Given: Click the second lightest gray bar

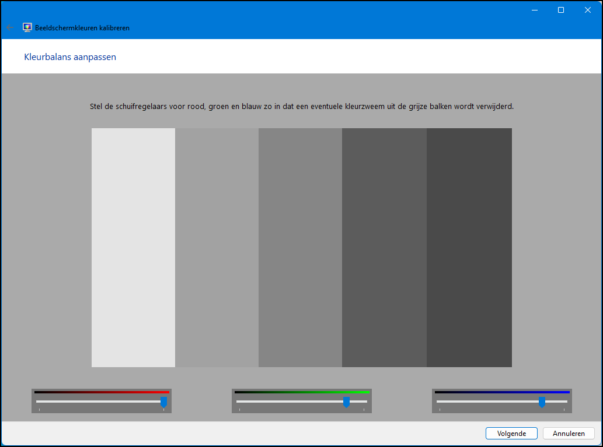Looking at the screenshot, I should click(217, 248).
